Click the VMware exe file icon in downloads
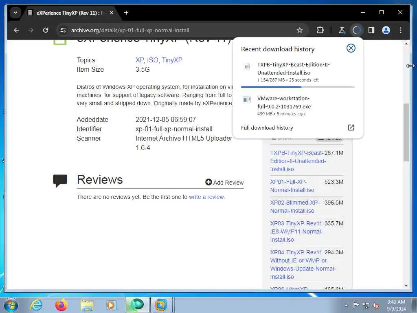 247,100
